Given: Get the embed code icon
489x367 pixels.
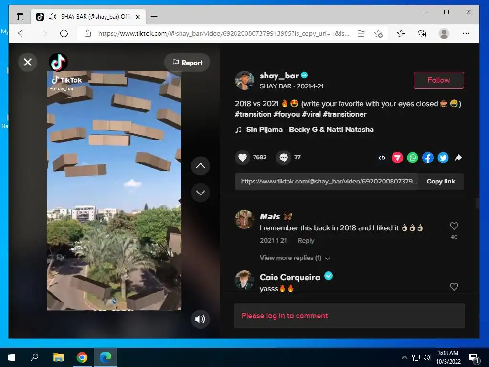Looking at the screenshot, I should click(x=382, y=158).
